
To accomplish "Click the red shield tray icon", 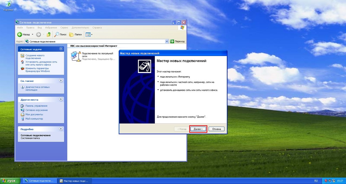I will coord(326,181).
